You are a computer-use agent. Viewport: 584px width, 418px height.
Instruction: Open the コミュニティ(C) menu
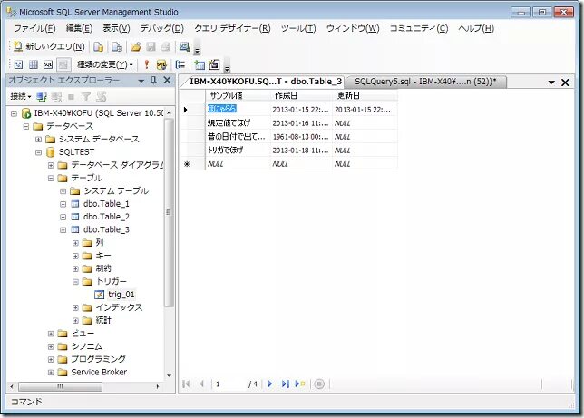419,29
